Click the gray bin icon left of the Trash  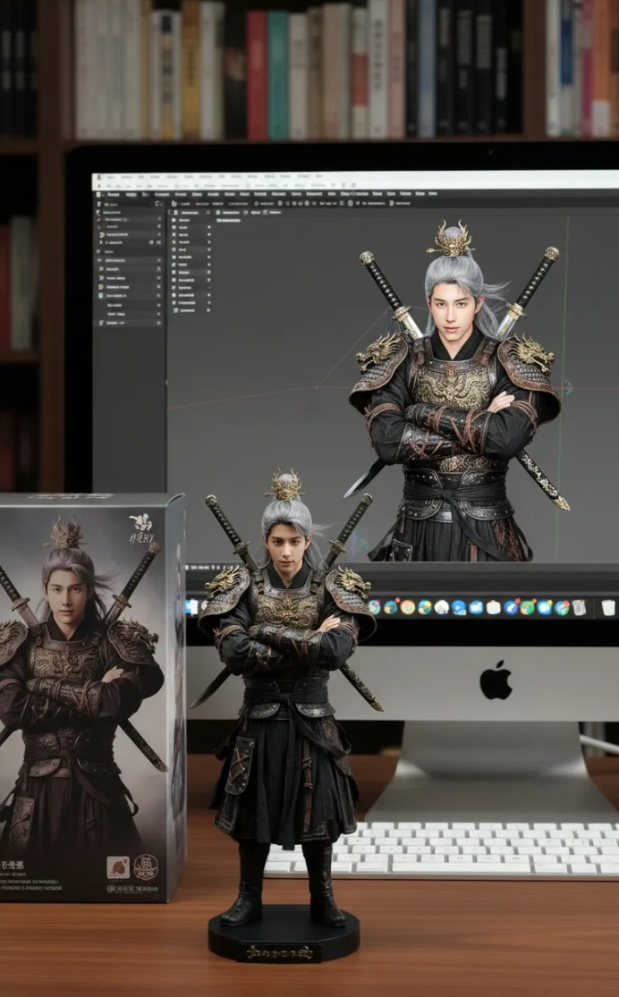578,608
